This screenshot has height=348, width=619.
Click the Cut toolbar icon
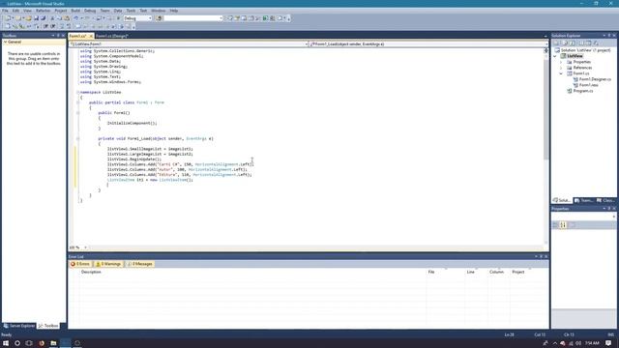(x=52, y=18)
